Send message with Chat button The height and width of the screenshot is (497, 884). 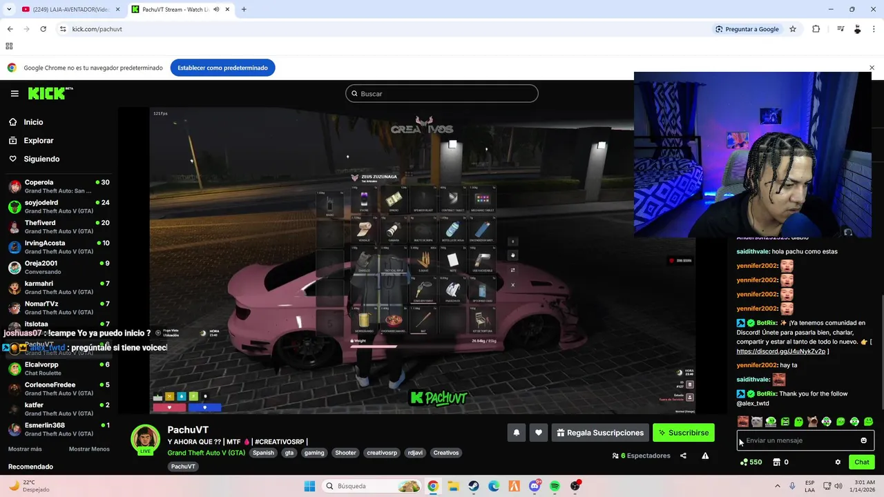[862, 462]
